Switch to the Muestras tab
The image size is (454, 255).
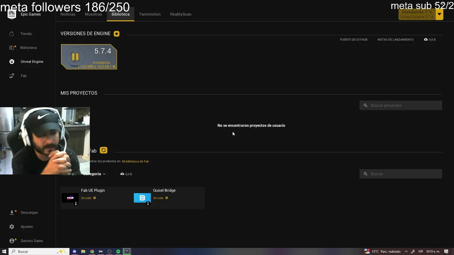(x=93, y=14)
